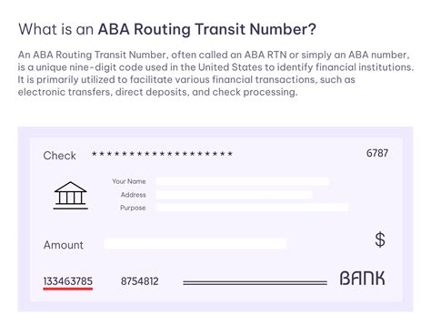The width and height of the screenshot is (431, 336).
Task: Click the Amount blank field
Action: click(195, 244)
